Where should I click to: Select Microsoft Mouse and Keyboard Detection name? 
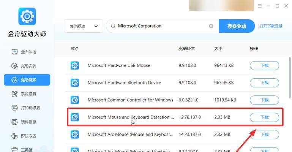click(x=131, y=117)
